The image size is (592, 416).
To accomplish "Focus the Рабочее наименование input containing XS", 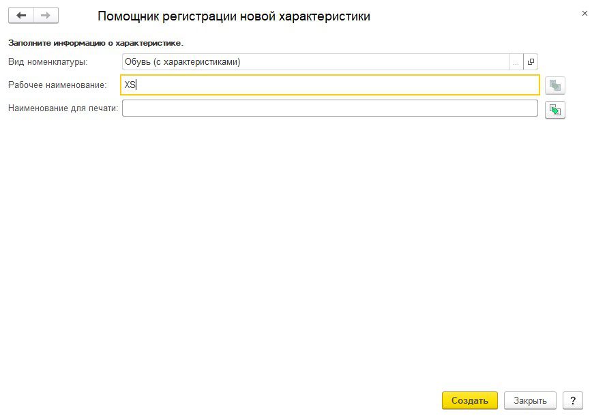I will 330,85.
